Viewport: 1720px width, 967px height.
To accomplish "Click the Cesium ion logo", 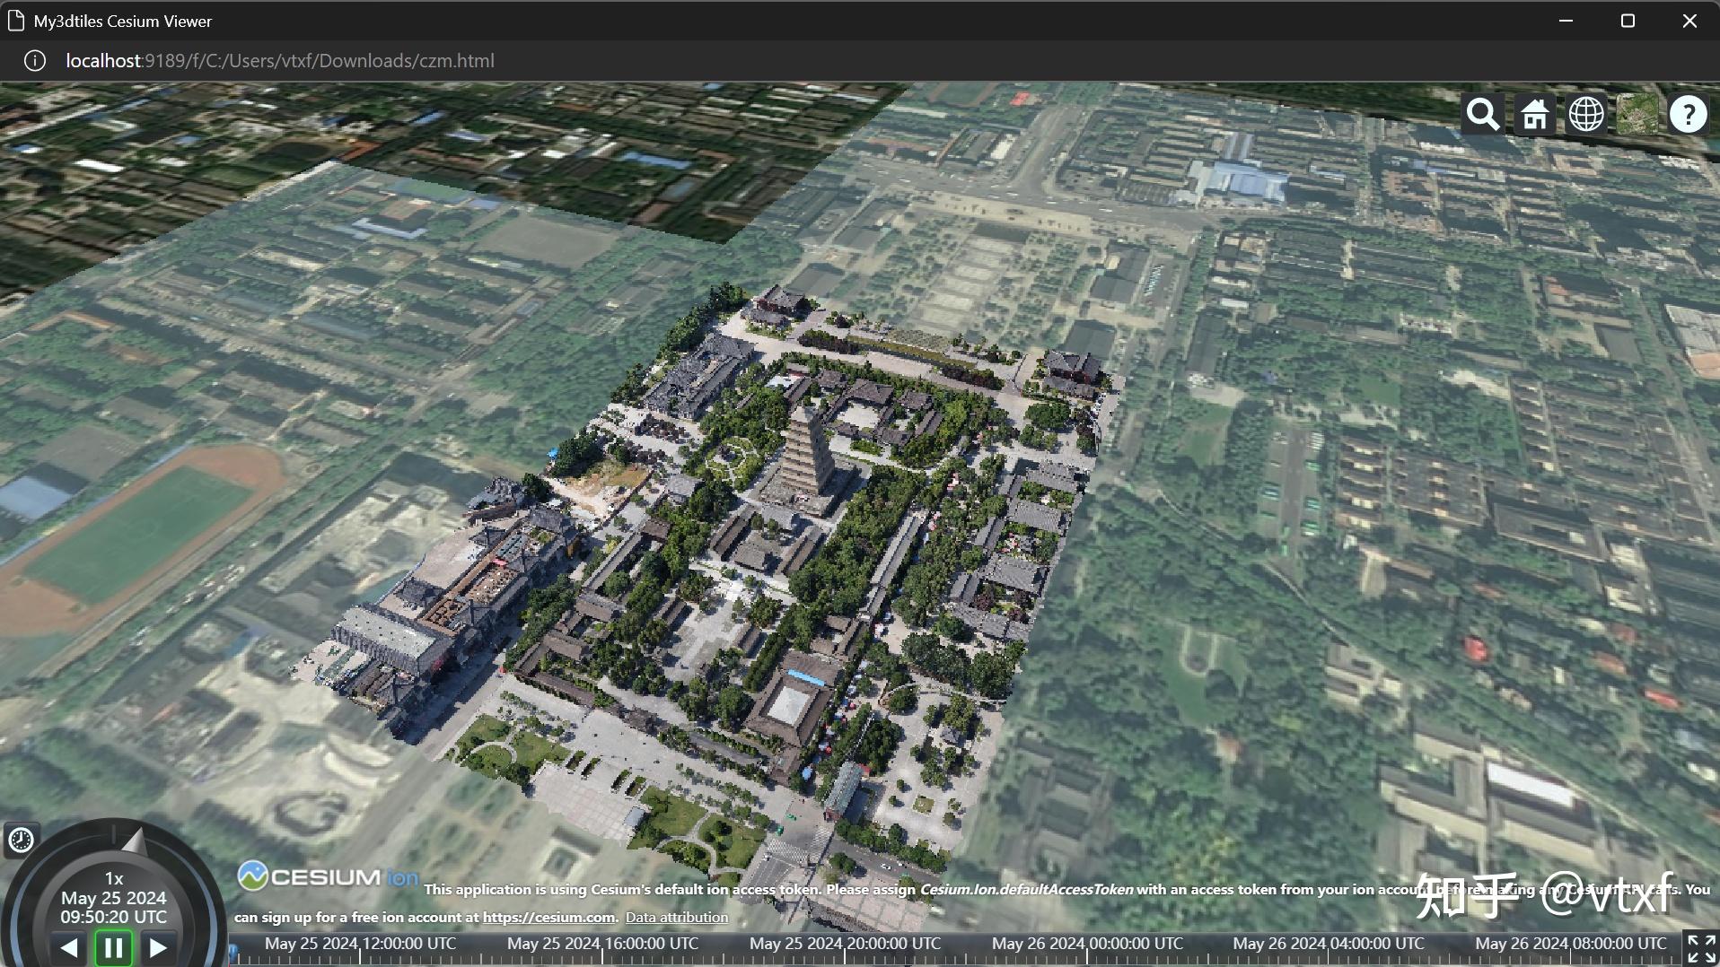I will click(x=329, y=876).
